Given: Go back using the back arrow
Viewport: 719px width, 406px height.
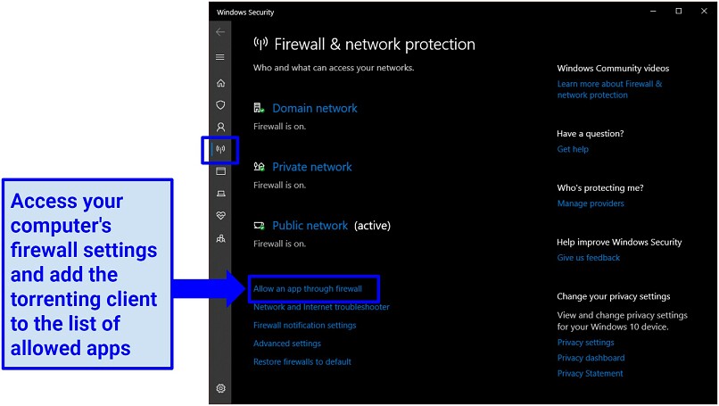Looking at the screenshot, I should 220,31.
